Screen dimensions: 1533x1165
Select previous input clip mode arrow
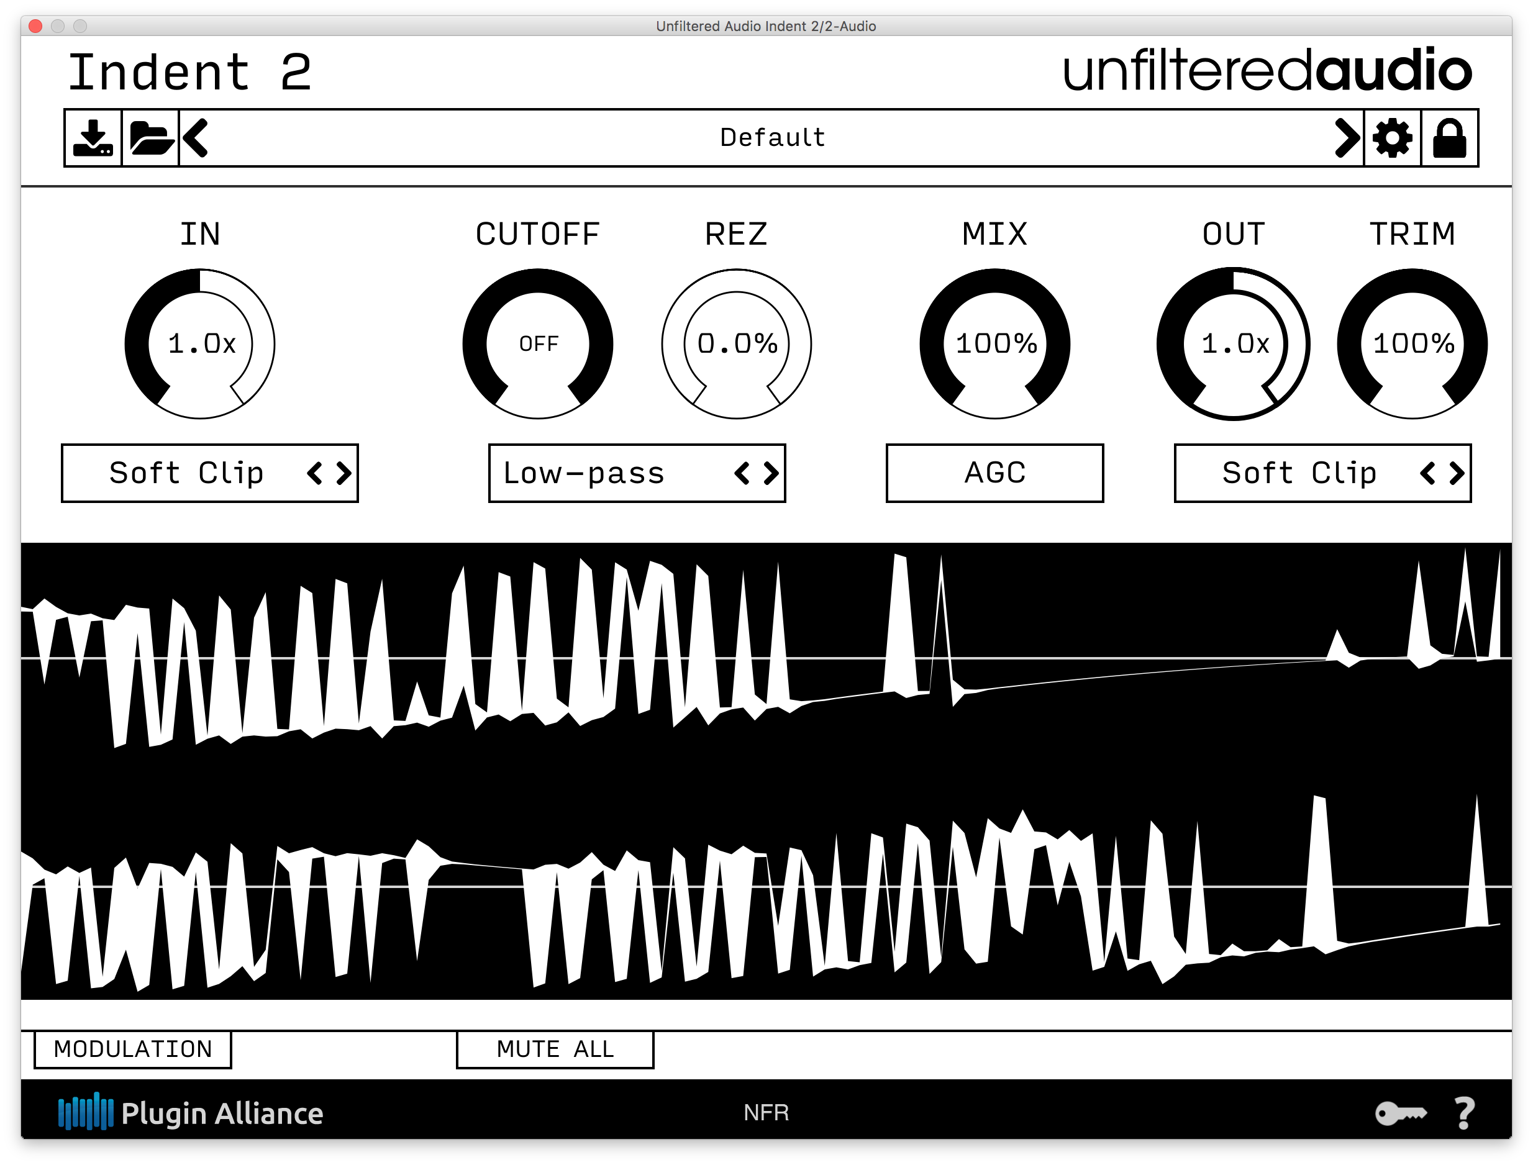tap(314, 474)
